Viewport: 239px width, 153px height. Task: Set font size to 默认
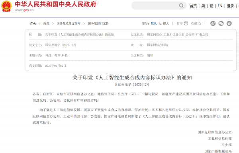154,23
